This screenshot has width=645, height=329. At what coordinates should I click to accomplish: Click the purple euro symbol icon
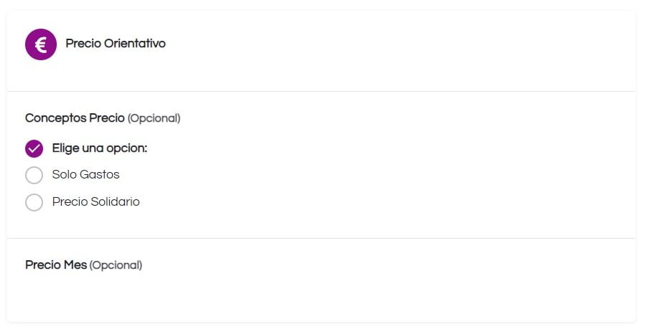point(41,44)
